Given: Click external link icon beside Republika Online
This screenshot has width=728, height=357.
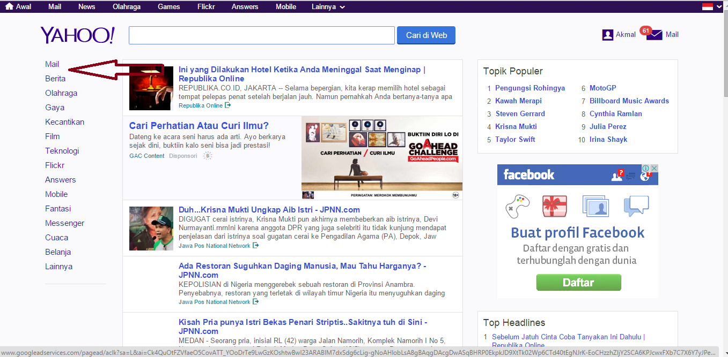Looking at the screenshot, I should point(228,105).
